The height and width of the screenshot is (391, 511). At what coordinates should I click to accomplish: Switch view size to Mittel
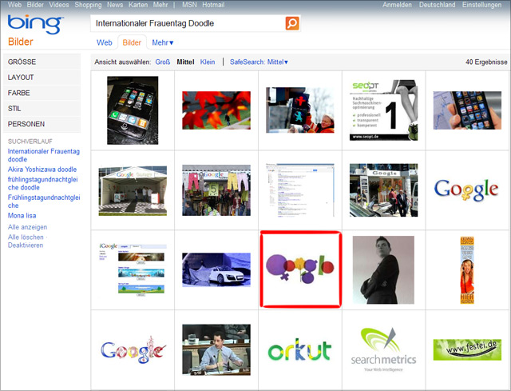pos(185,62)
